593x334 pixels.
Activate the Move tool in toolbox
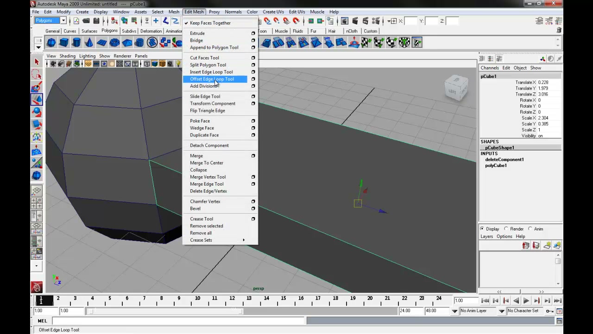[x=37, y=100]
